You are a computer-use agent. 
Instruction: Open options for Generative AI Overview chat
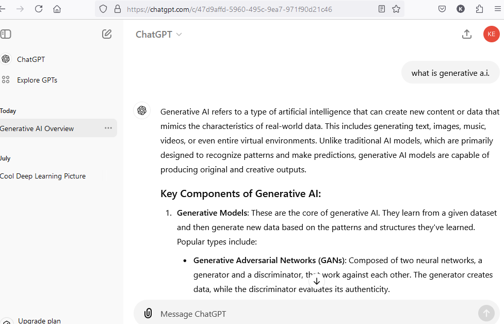click(108, 128)
